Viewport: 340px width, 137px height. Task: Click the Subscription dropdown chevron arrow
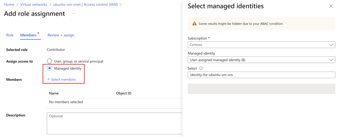[331, 45]
